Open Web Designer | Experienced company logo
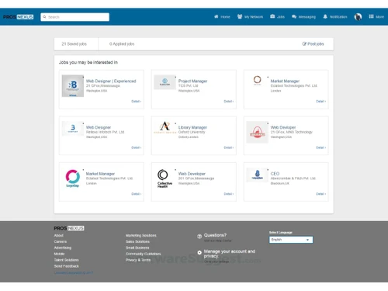This screenshot has height=291, width=388. pos(73,86)
